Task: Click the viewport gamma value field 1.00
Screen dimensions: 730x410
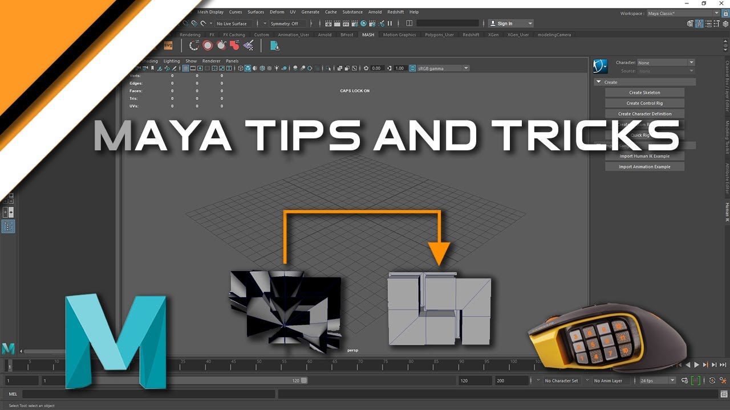Action: [399, 68]
